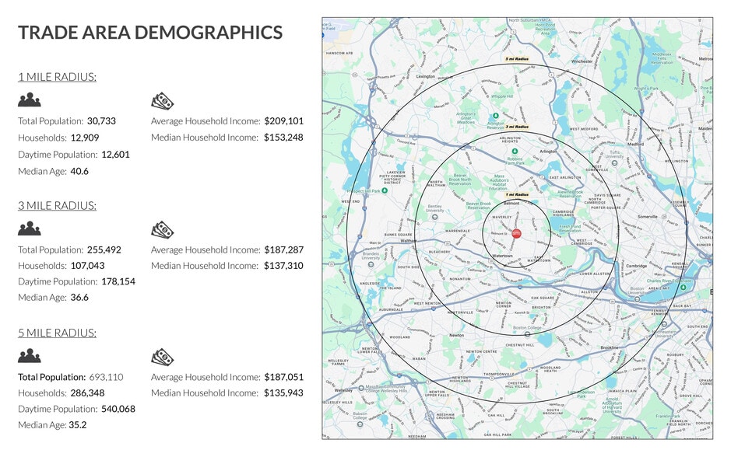Select the 3 MILE RADIUS heading
The height and width of the screenshot is (457, 731).
tap(57, 206)
